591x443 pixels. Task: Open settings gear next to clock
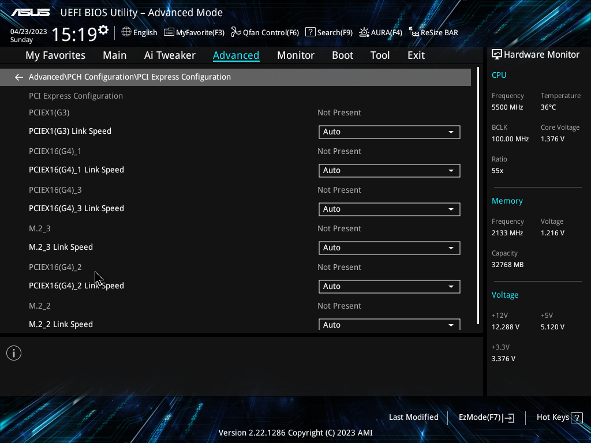[x=103, y=29]
